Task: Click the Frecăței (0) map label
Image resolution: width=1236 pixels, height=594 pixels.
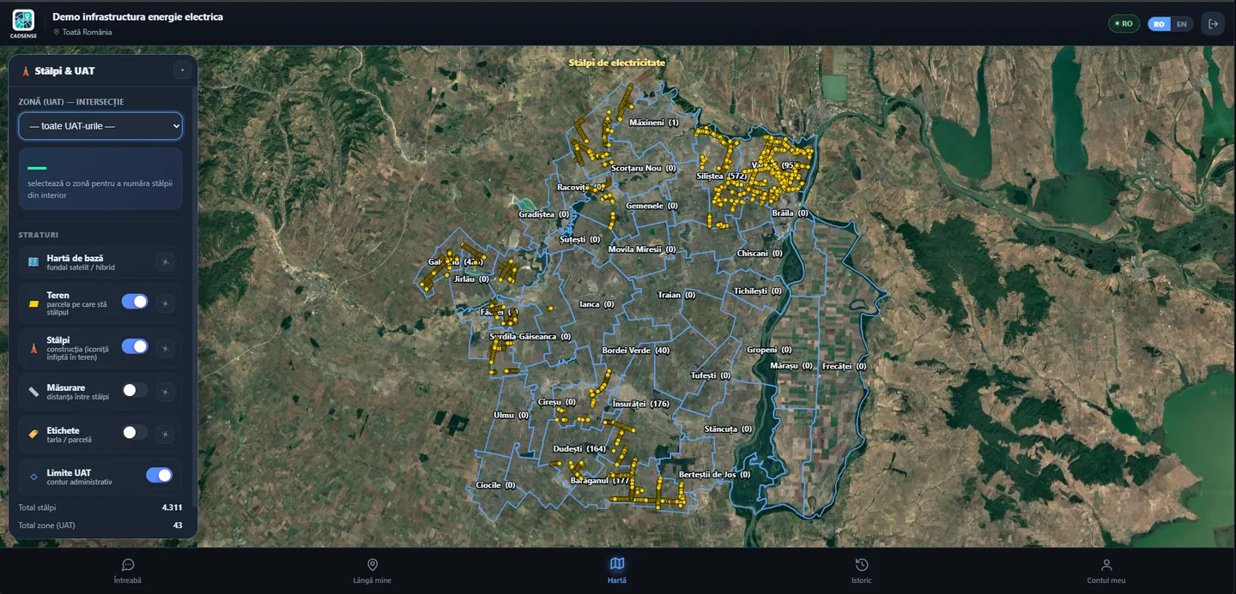Action: pyautogui.click(x=844, y=366)
